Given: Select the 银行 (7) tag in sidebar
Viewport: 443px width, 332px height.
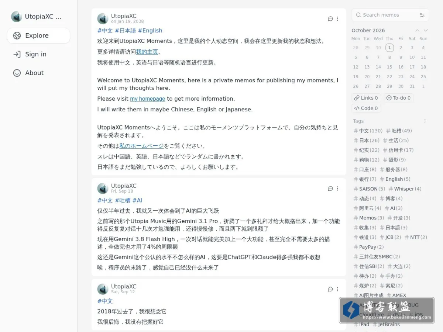Looking at the screenshot, I should tap(365, 179).
